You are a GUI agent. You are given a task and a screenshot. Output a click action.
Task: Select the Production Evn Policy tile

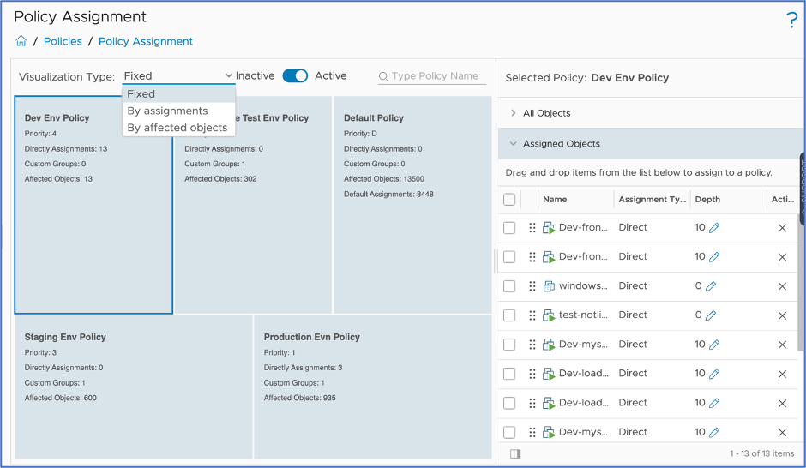(x=372, y=387)
